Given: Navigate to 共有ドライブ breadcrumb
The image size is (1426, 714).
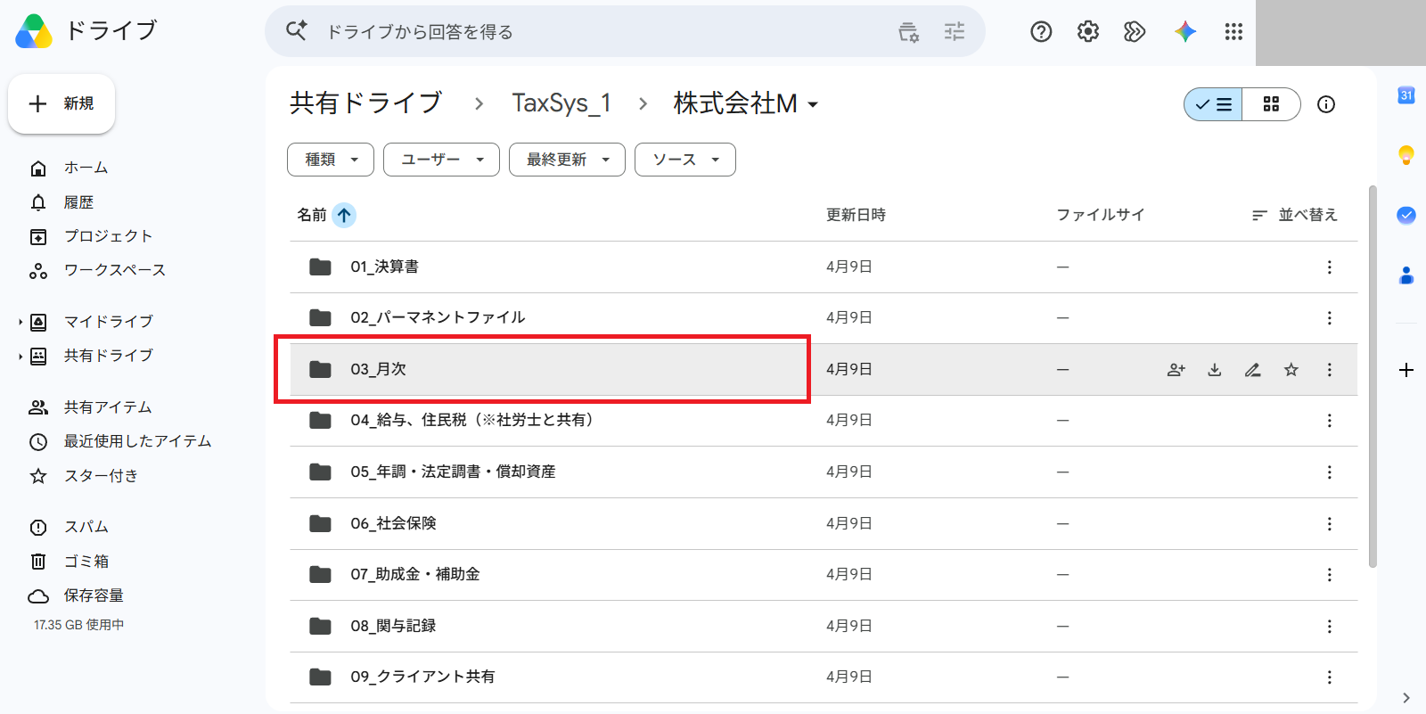Looking at the screenshot, I should point(366,104).
